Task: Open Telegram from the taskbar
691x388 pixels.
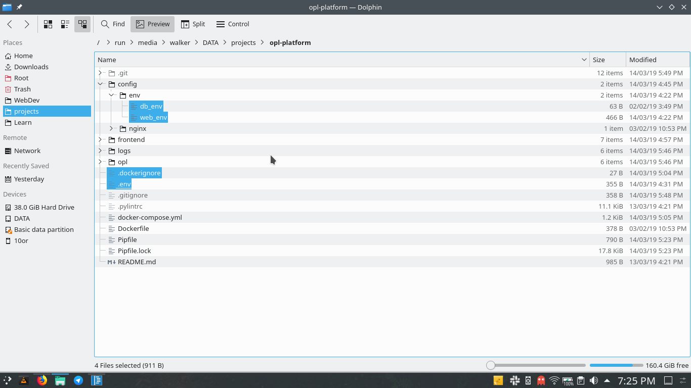Action: pyautogui.click(x=78, y=380)
